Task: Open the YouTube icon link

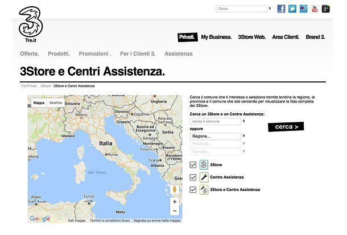Action: tap(315, 9)
